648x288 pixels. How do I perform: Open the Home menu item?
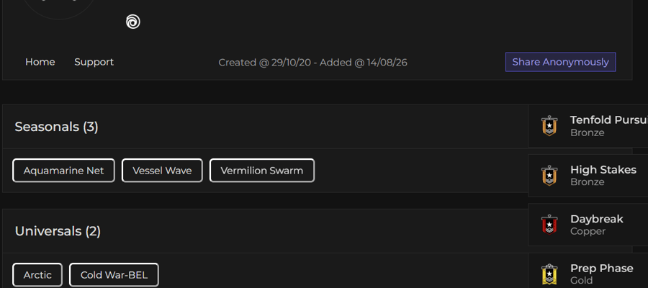point(40,62)
